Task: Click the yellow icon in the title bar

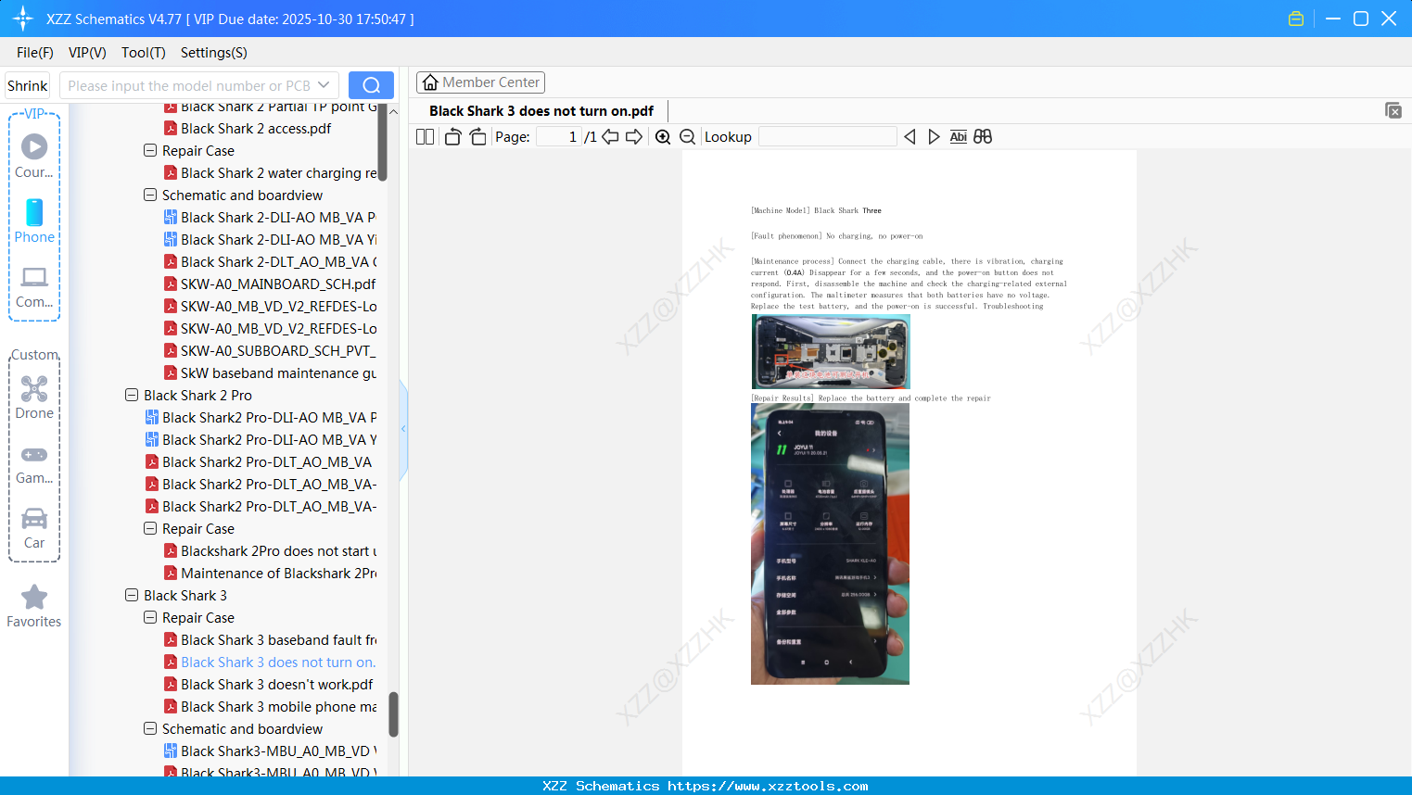Action: click(1296, 19)
